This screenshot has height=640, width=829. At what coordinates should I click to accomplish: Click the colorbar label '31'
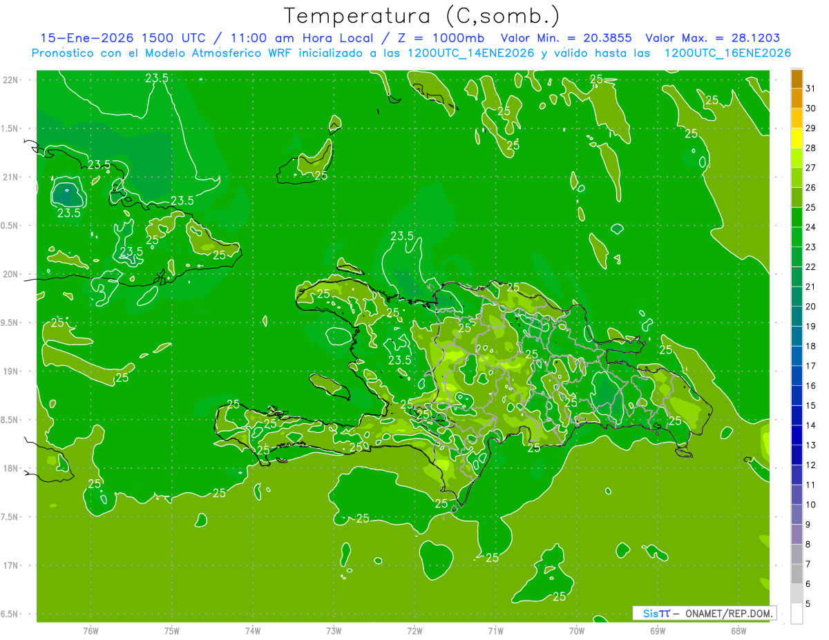pyautogui.click(x=811, y=88)
